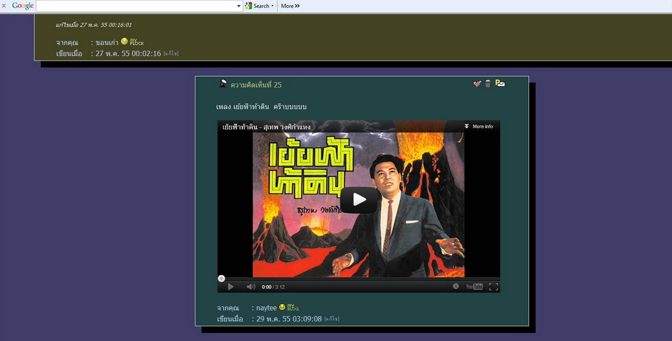Screen dimensions: 672x341
Task: Open the MY BLOG icon of naytee
Action: 293,307
